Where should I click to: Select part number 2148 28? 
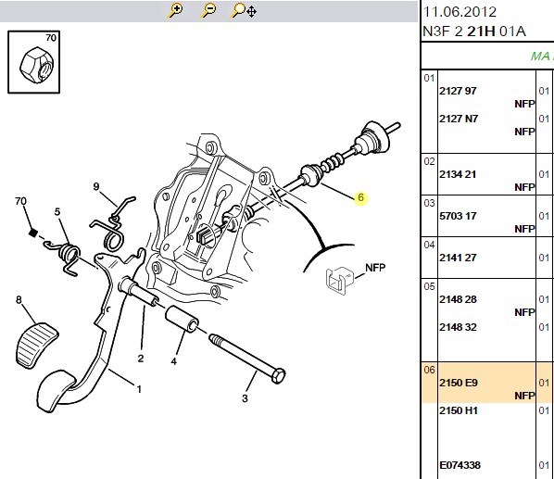click(x=458, y=299)
